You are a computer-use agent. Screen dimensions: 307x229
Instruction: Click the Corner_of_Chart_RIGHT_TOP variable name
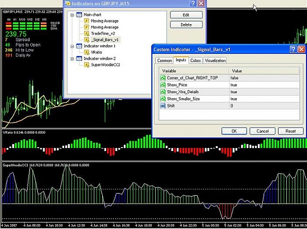(x=193, y=78)
